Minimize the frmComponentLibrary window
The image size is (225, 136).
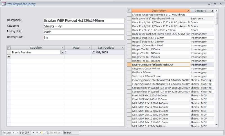(x=209, y=4)
